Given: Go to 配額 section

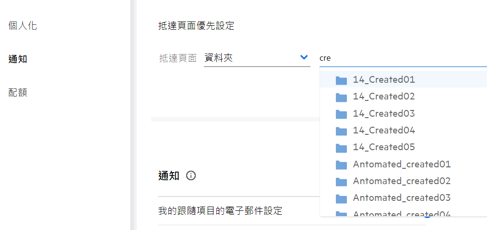Looking at the screenshot, I should pyautogui.click(x=18, y=92).
